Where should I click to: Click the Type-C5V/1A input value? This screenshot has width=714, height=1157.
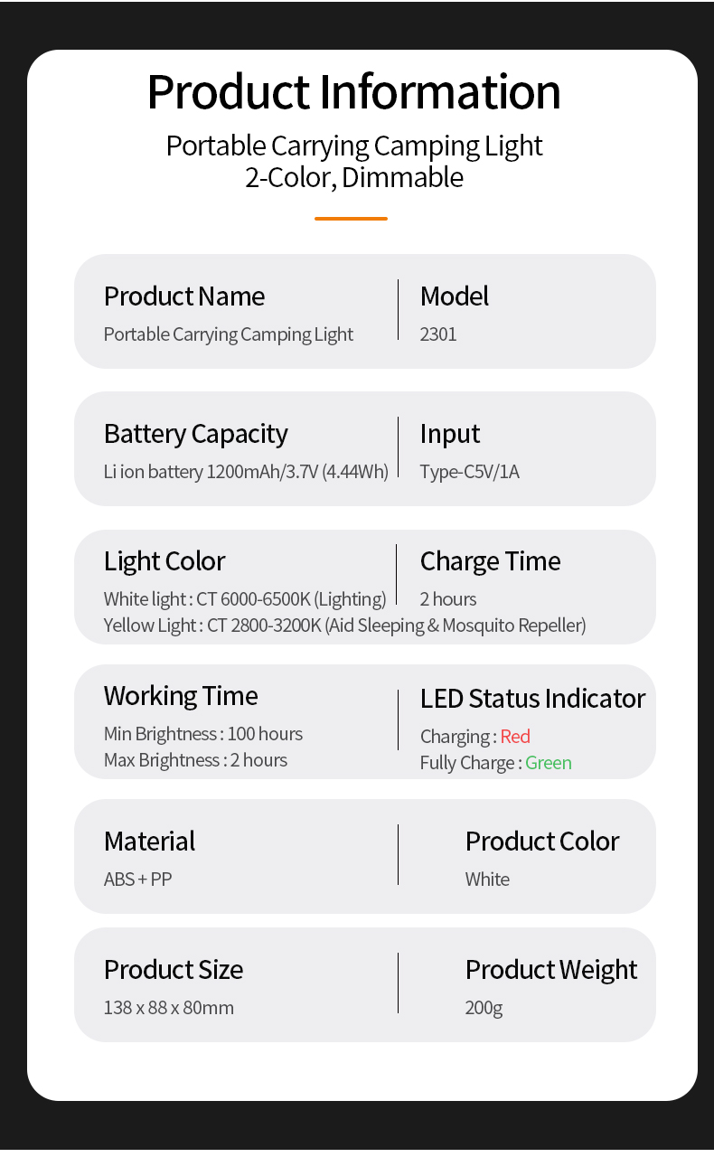469,472
